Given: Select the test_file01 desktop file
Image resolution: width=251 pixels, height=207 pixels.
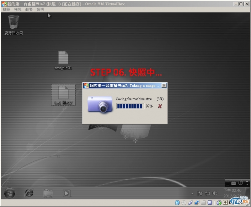Looking at the screenshot, I should pos(63,60).
